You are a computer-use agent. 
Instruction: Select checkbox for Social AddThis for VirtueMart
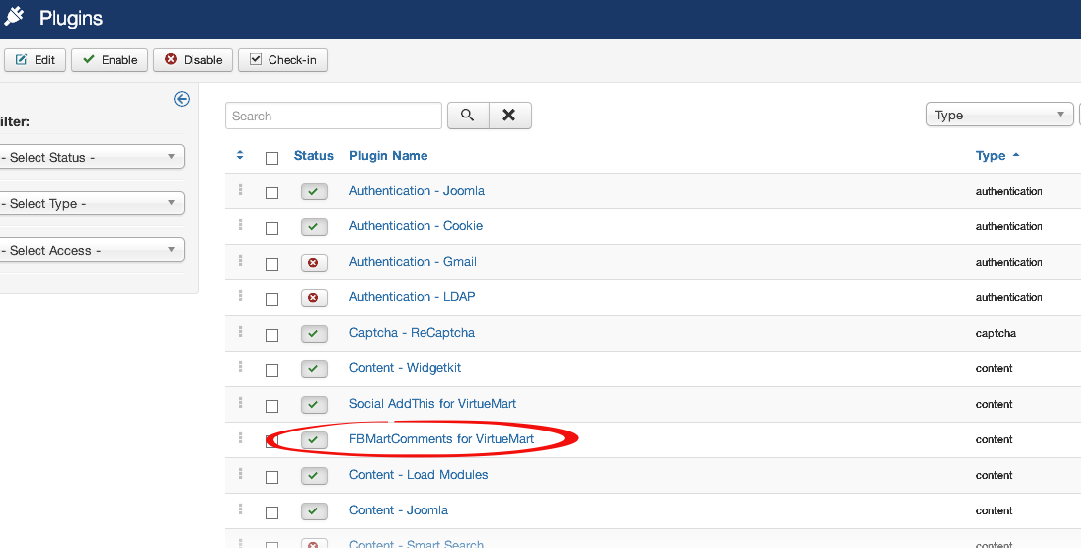click(272, 406)
